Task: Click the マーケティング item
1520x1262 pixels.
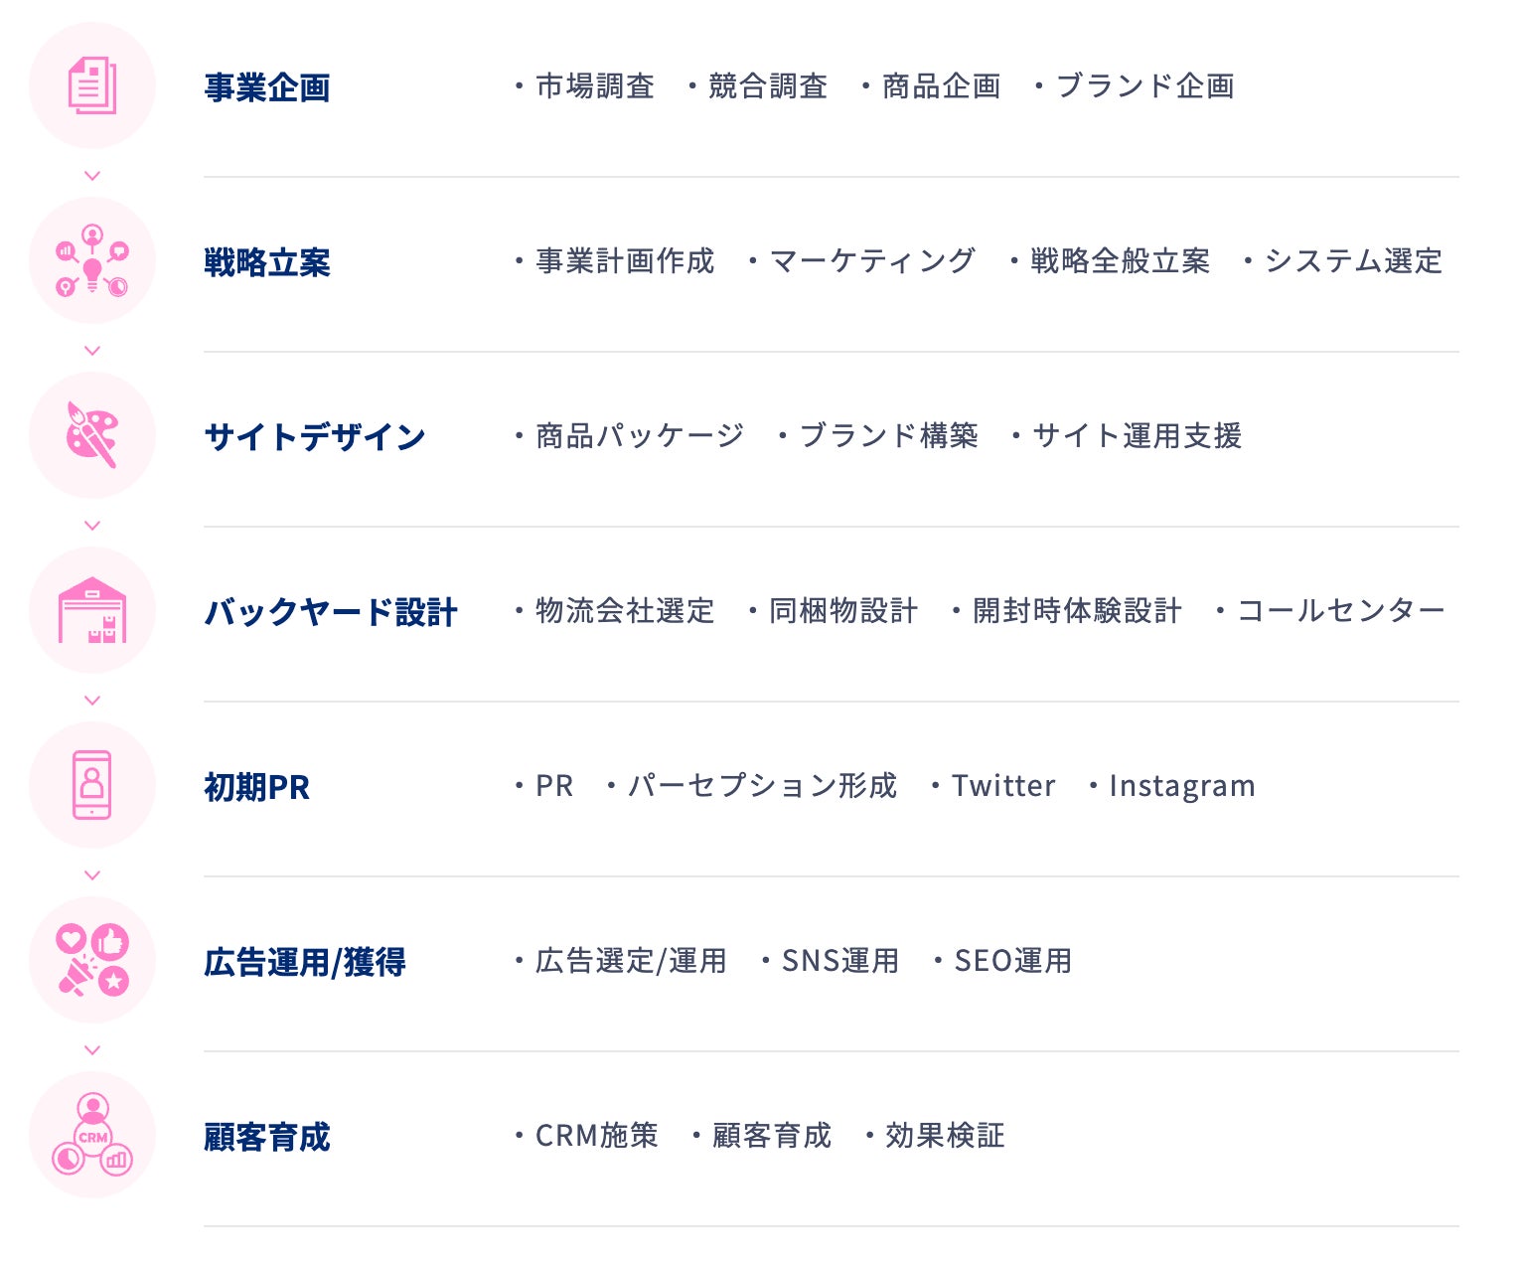Action: 872,261
